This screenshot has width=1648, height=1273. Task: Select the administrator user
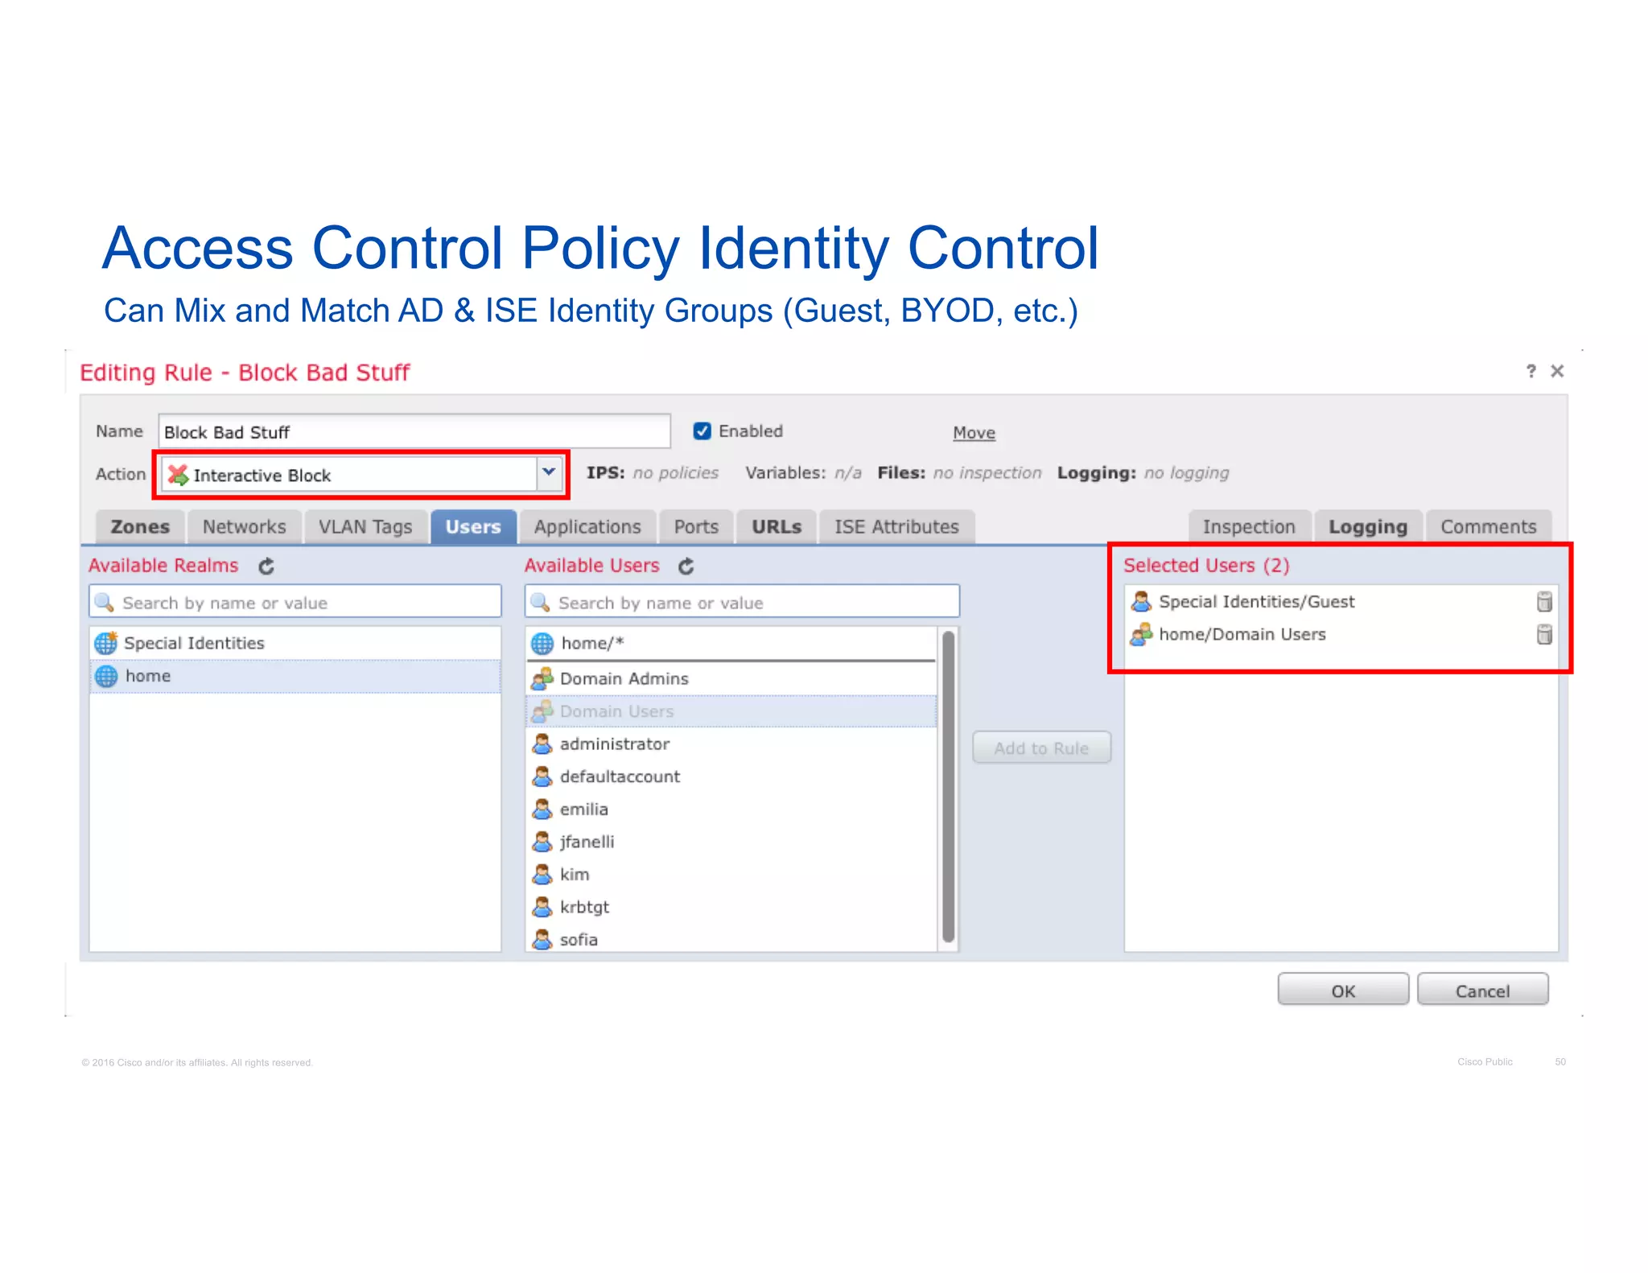731,744
